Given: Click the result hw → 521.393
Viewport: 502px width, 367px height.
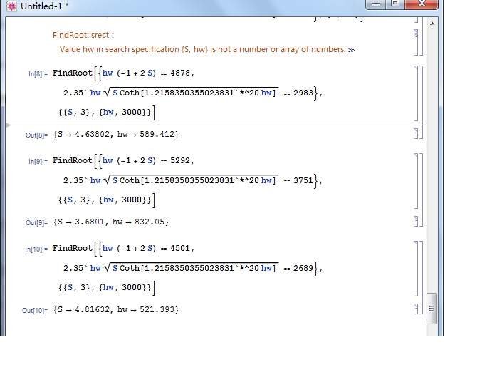Looking at the screenshot, I should 146,309.
